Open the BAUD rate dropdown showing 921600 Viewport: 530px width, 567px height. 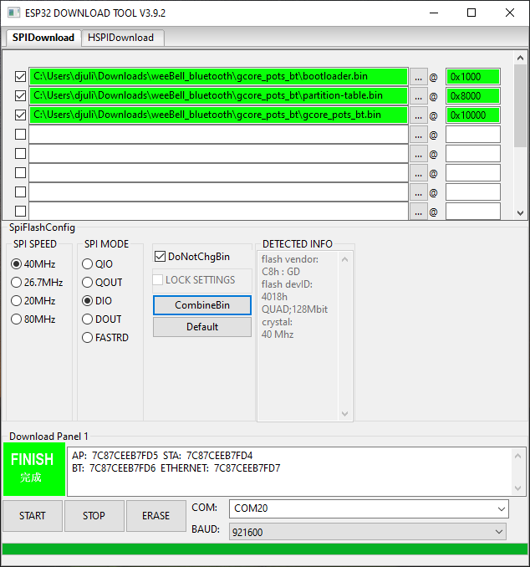coord(368,532)
